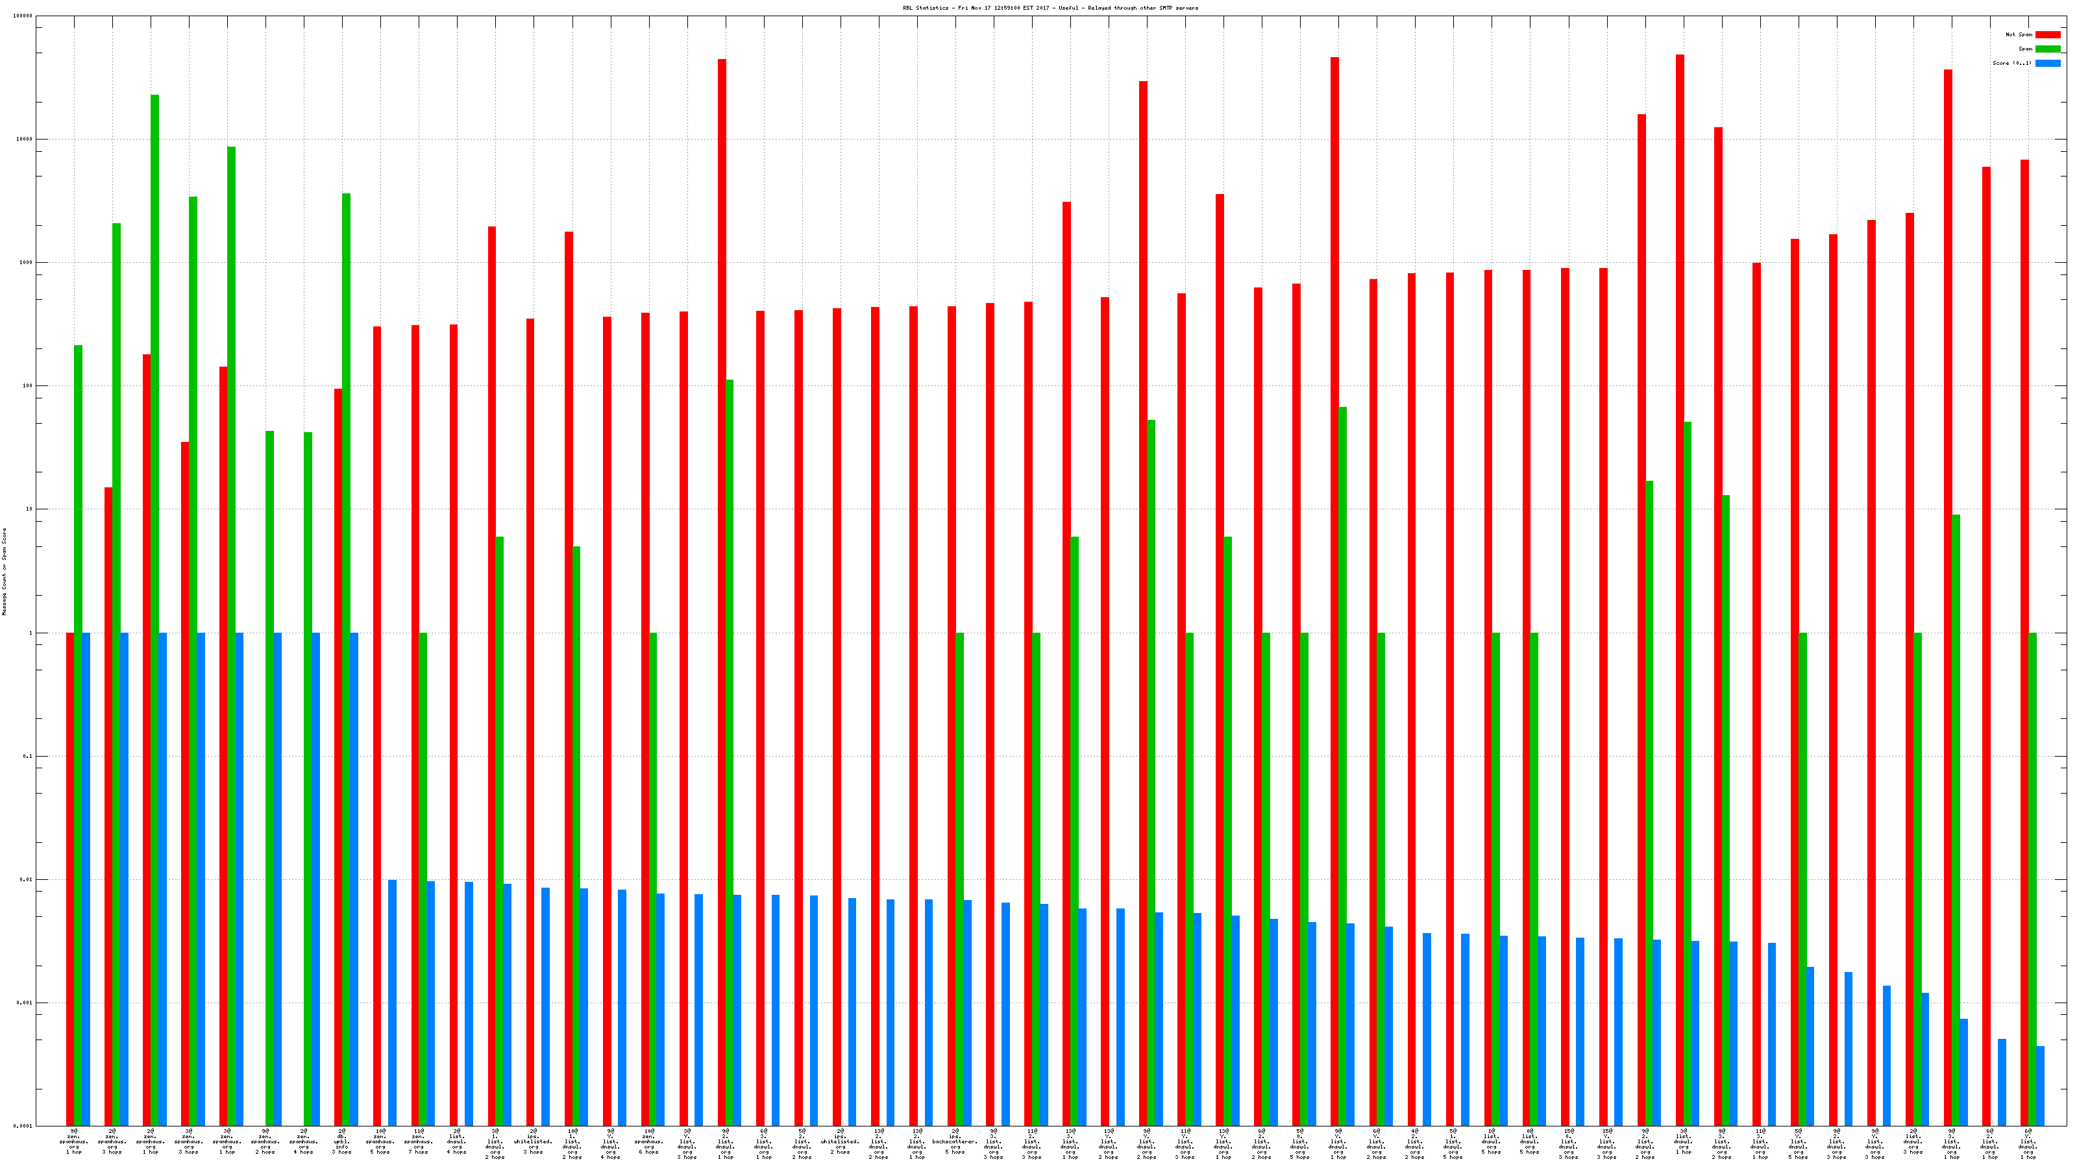Click the zen.spamhaus.org 7 hops label
Viewport: 2077px width, 1168px height.
click(x=419, y=1141)
